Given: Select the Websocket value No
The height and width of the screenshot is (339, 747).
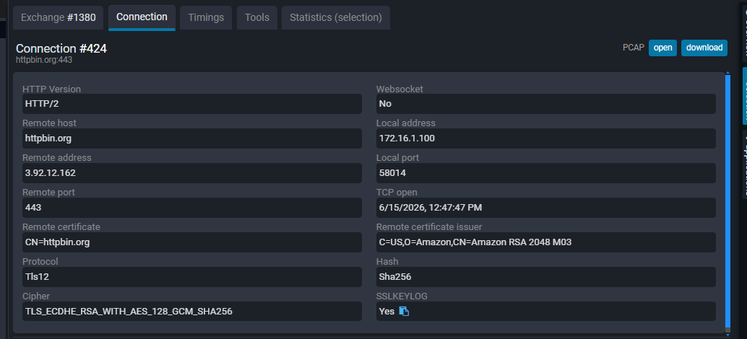Looking at the screenshot, I should [x=546, y=104].
